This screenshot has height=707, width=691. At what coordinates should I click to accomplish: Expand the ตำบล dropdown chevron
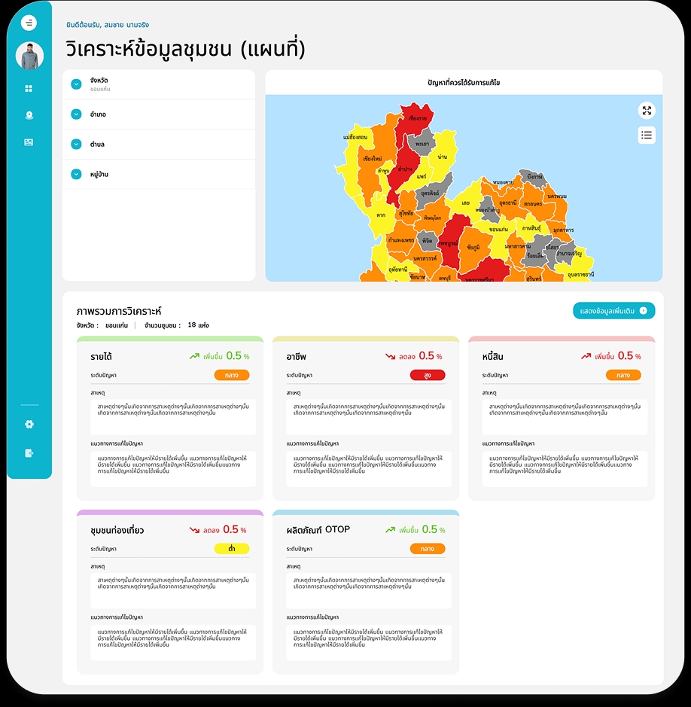click(x=76, y=144)
